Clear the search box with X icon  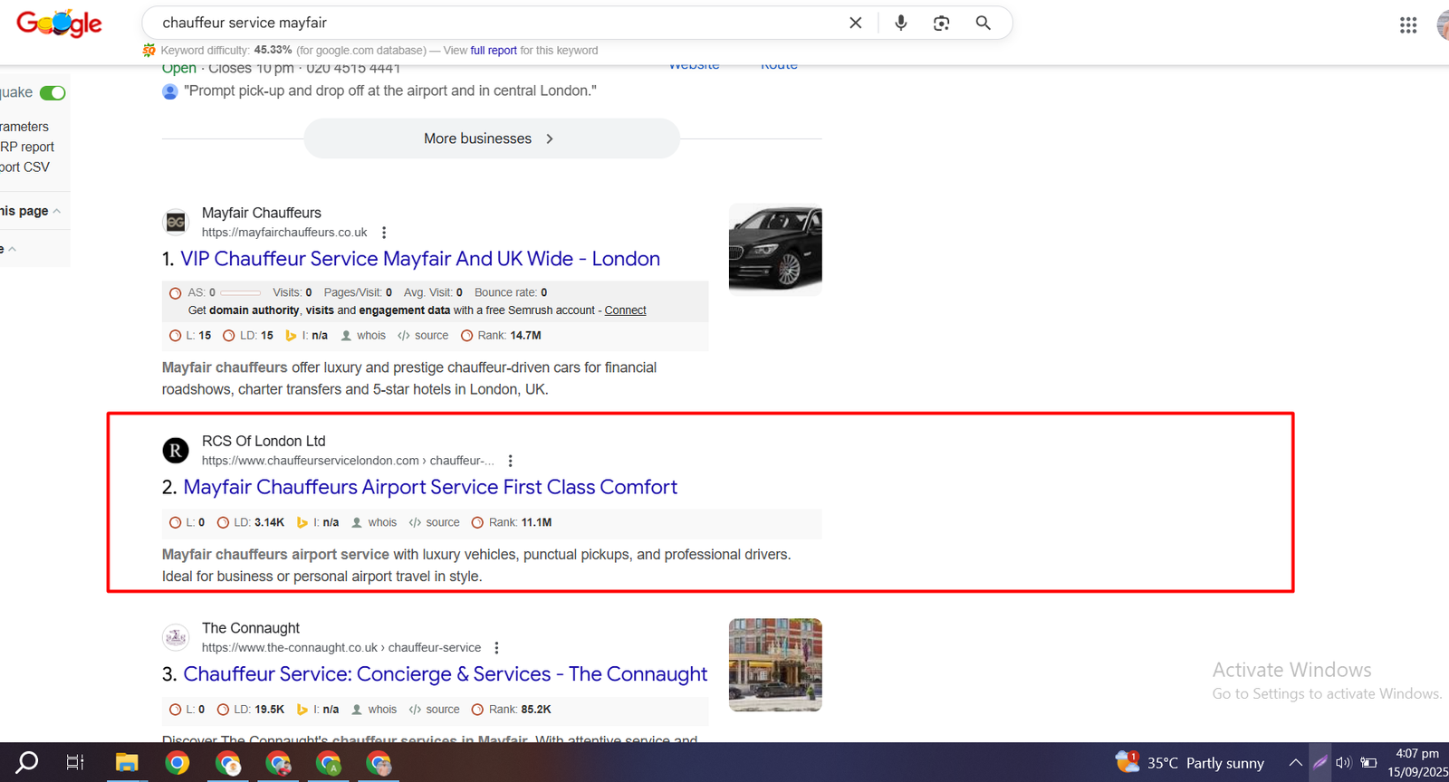855,23
